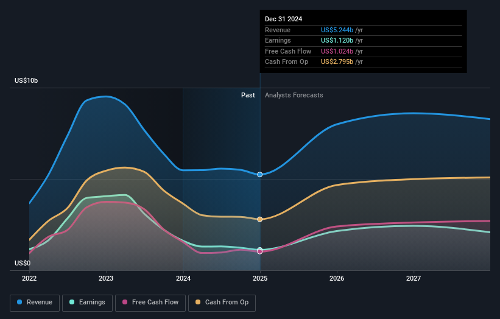
Task: Click the 2026 x-axis label
Action: point(337,279)
